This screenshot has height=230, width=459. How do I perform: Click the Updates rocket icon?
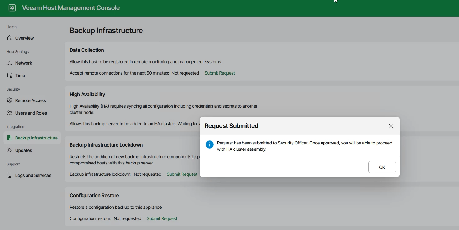(10, 150)
